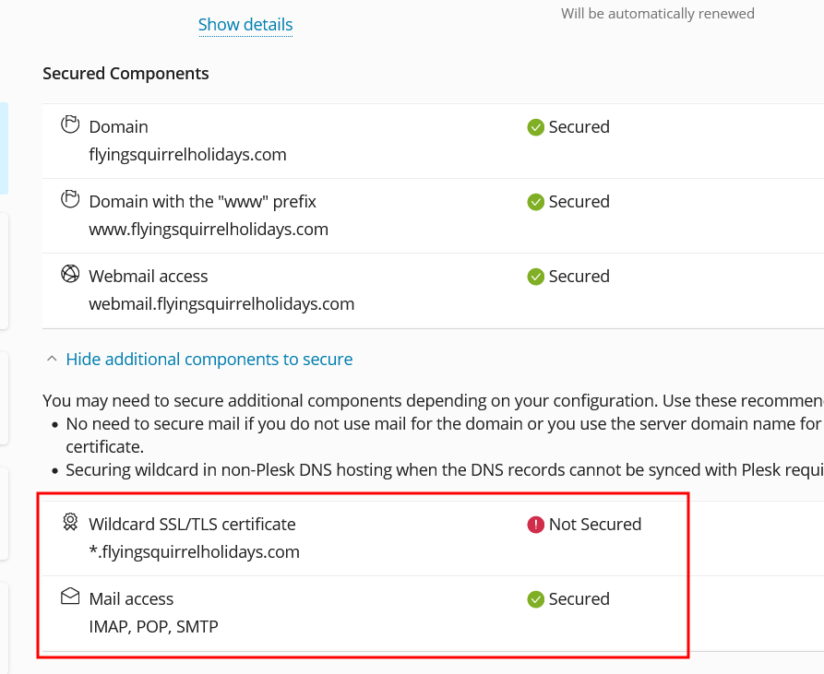Click the 'Will be automatically renewed' text
The image size is (824, 674).
tap(658, 14)
